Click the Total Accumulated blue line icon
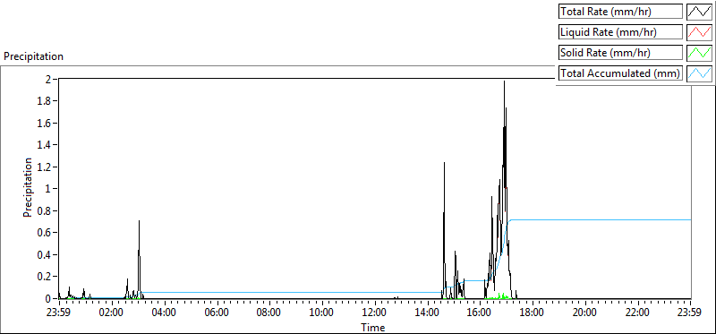716x334 pixels. tap(699, 73)
